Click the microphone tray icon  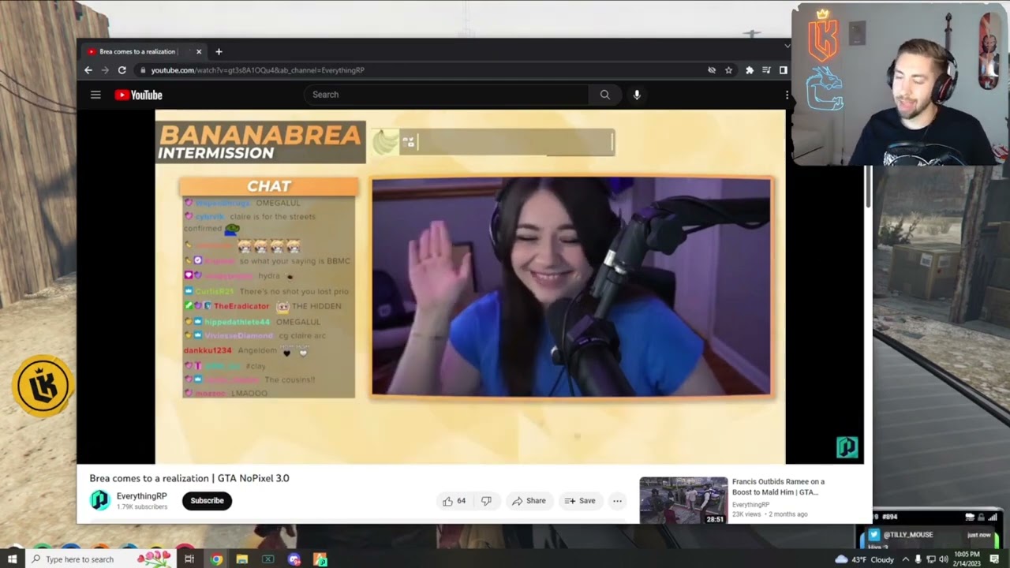(918, 559)
